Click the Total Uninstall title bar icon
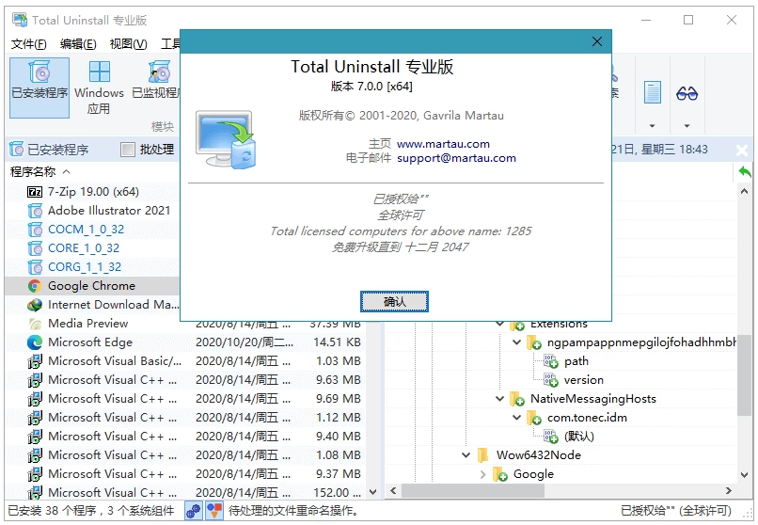 point(20,20)
